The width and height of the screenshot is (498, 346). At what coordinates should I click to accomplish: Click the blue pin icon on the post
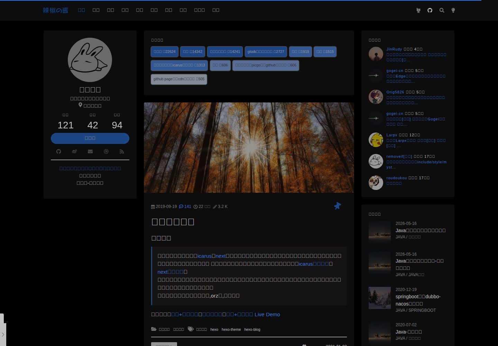(x=338, y=206)
